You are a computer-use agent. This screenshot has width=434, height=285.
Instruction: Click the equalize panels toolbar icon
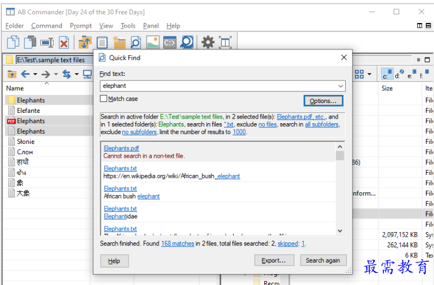point(225,42)
